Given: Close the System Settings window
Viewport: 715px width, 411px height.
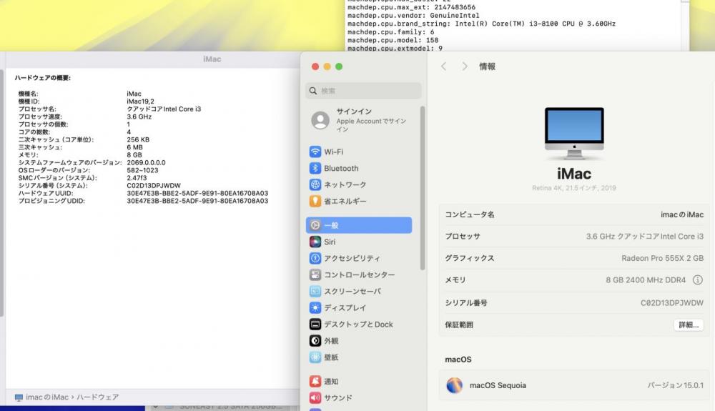Looking at the screenshot, I should click(x=315, y=66).
